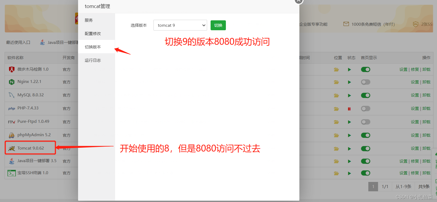The height and width of the screenshot is (202, 437).
Task: Open the tomcat 9 version dropdown
Action: pyautogui.click(x=180, y=25)
